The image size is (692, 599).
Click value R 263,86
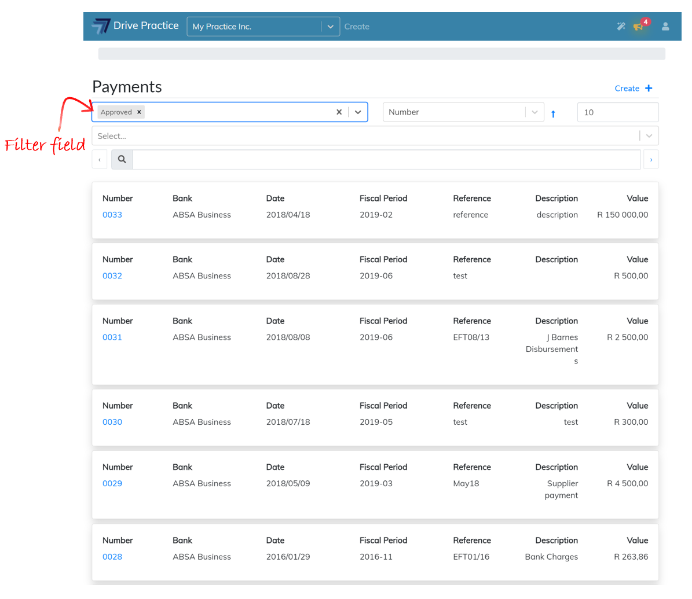click(x=631, y=557)
